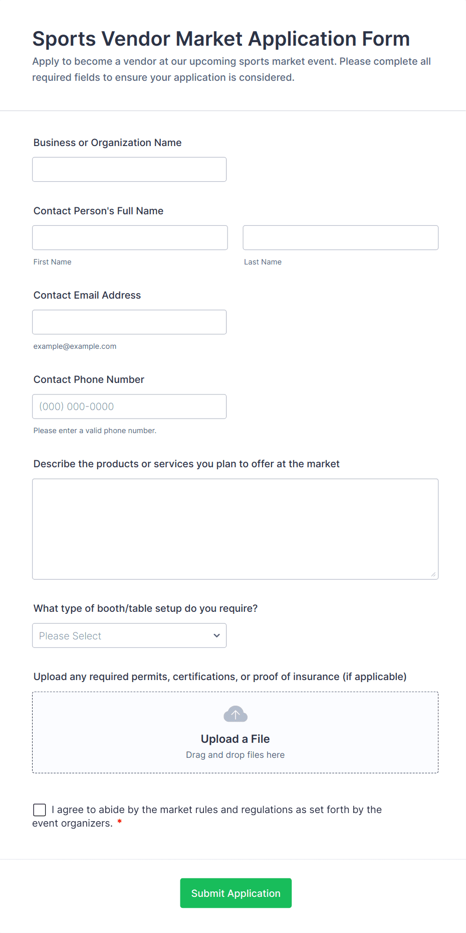This screenshot has width=466, height=933.
Task: Click the textarea resize handle corner
Action: [x=433, y=575]
